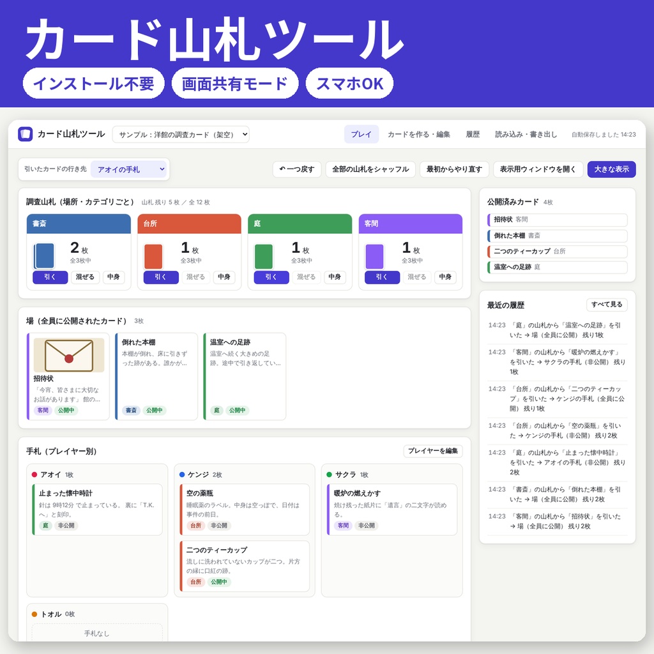The width and height of the screenshot is (654, 654).
Task: Click the blue dot beside ケンジ
Action: point(182,475)
